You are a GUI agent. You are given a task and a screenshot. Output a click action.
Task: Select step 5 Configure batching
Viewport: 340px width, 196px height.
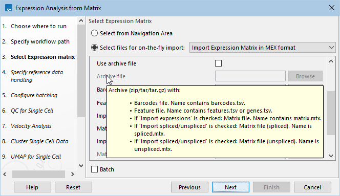point(34,95)
